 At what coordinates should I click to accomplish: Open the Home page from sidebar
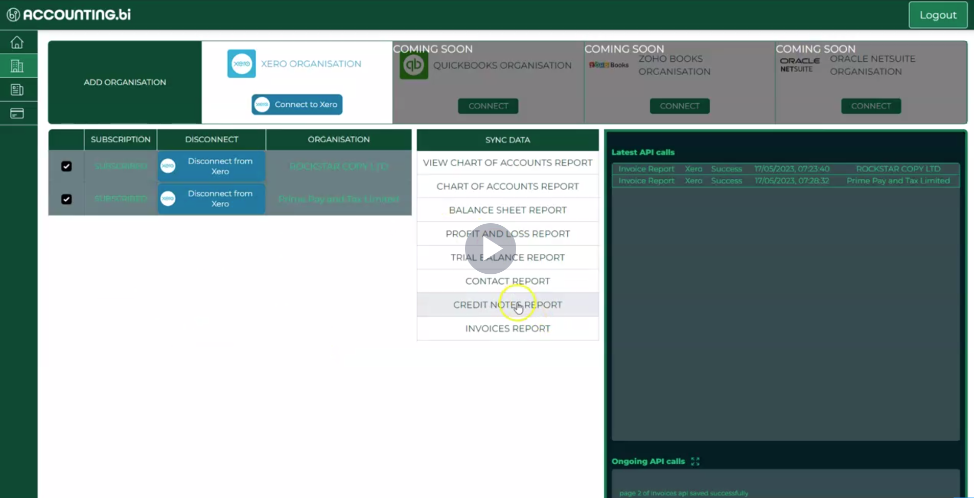point(17,42)
